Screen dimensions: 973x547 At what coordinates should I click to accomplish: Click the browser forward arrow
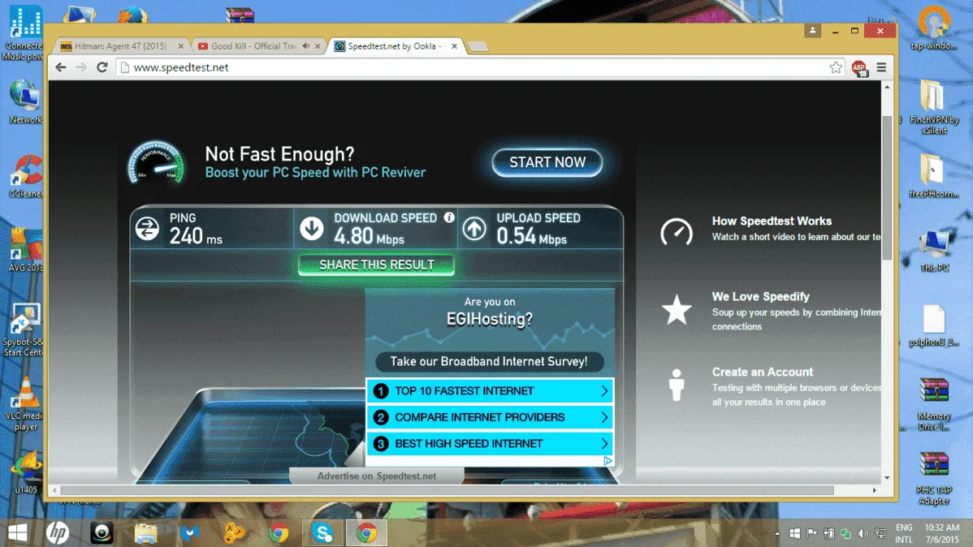pos(81,67)
